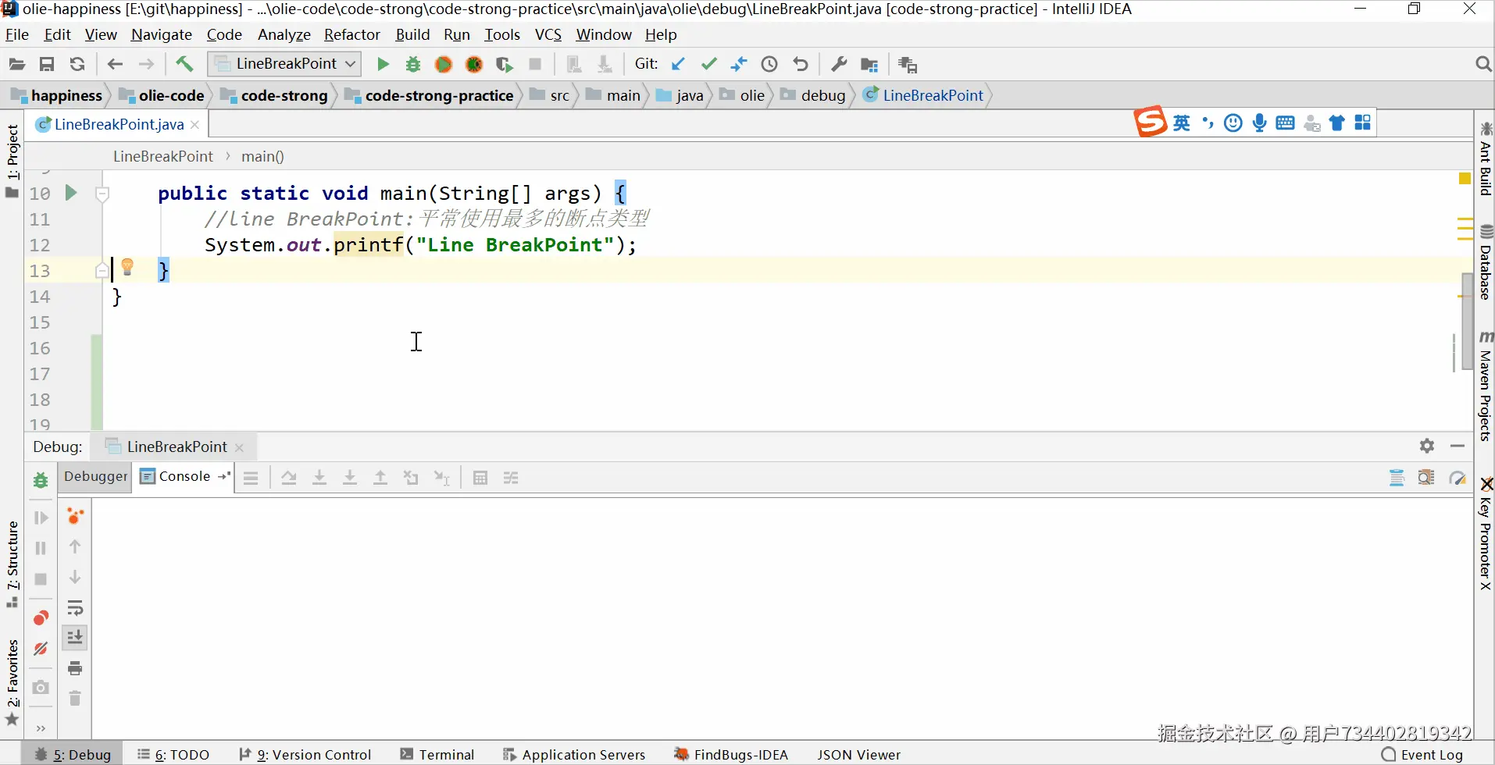The height and width of the screenshot is (765, 1495).
Task: Click the Evaluate Expression calculator icon
Action: click(x=480, y=478)
